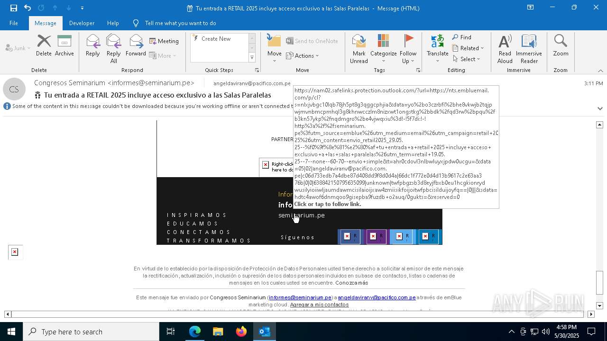
Task: Open the File tab
Action: pyautogui.click(x=14, y=23)
